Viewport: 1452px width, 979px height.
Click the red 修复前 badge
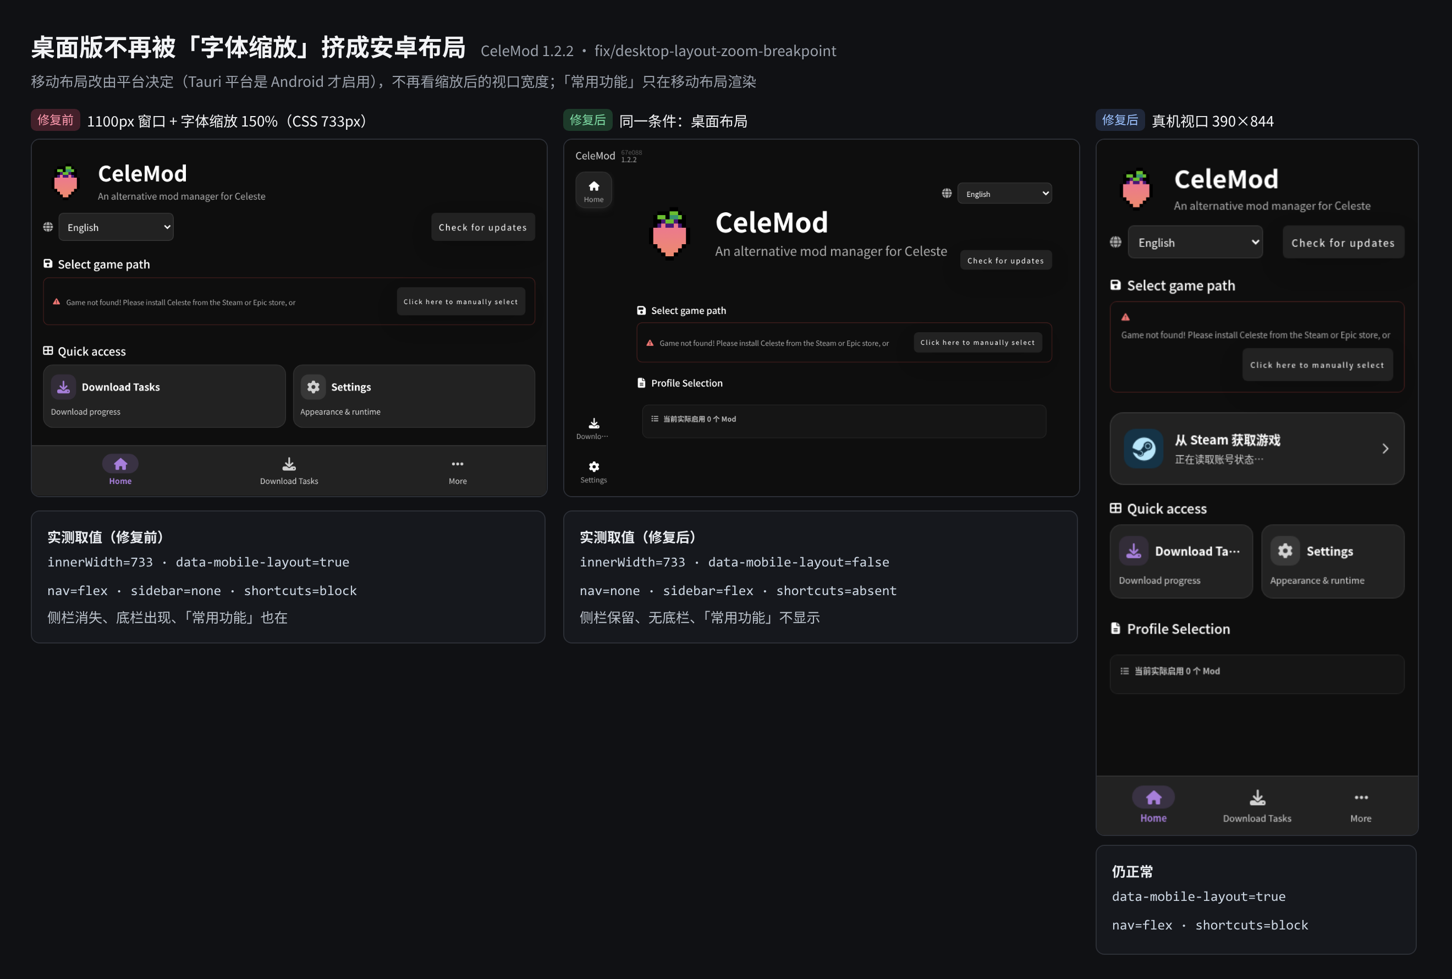click(x=56, y=120)
